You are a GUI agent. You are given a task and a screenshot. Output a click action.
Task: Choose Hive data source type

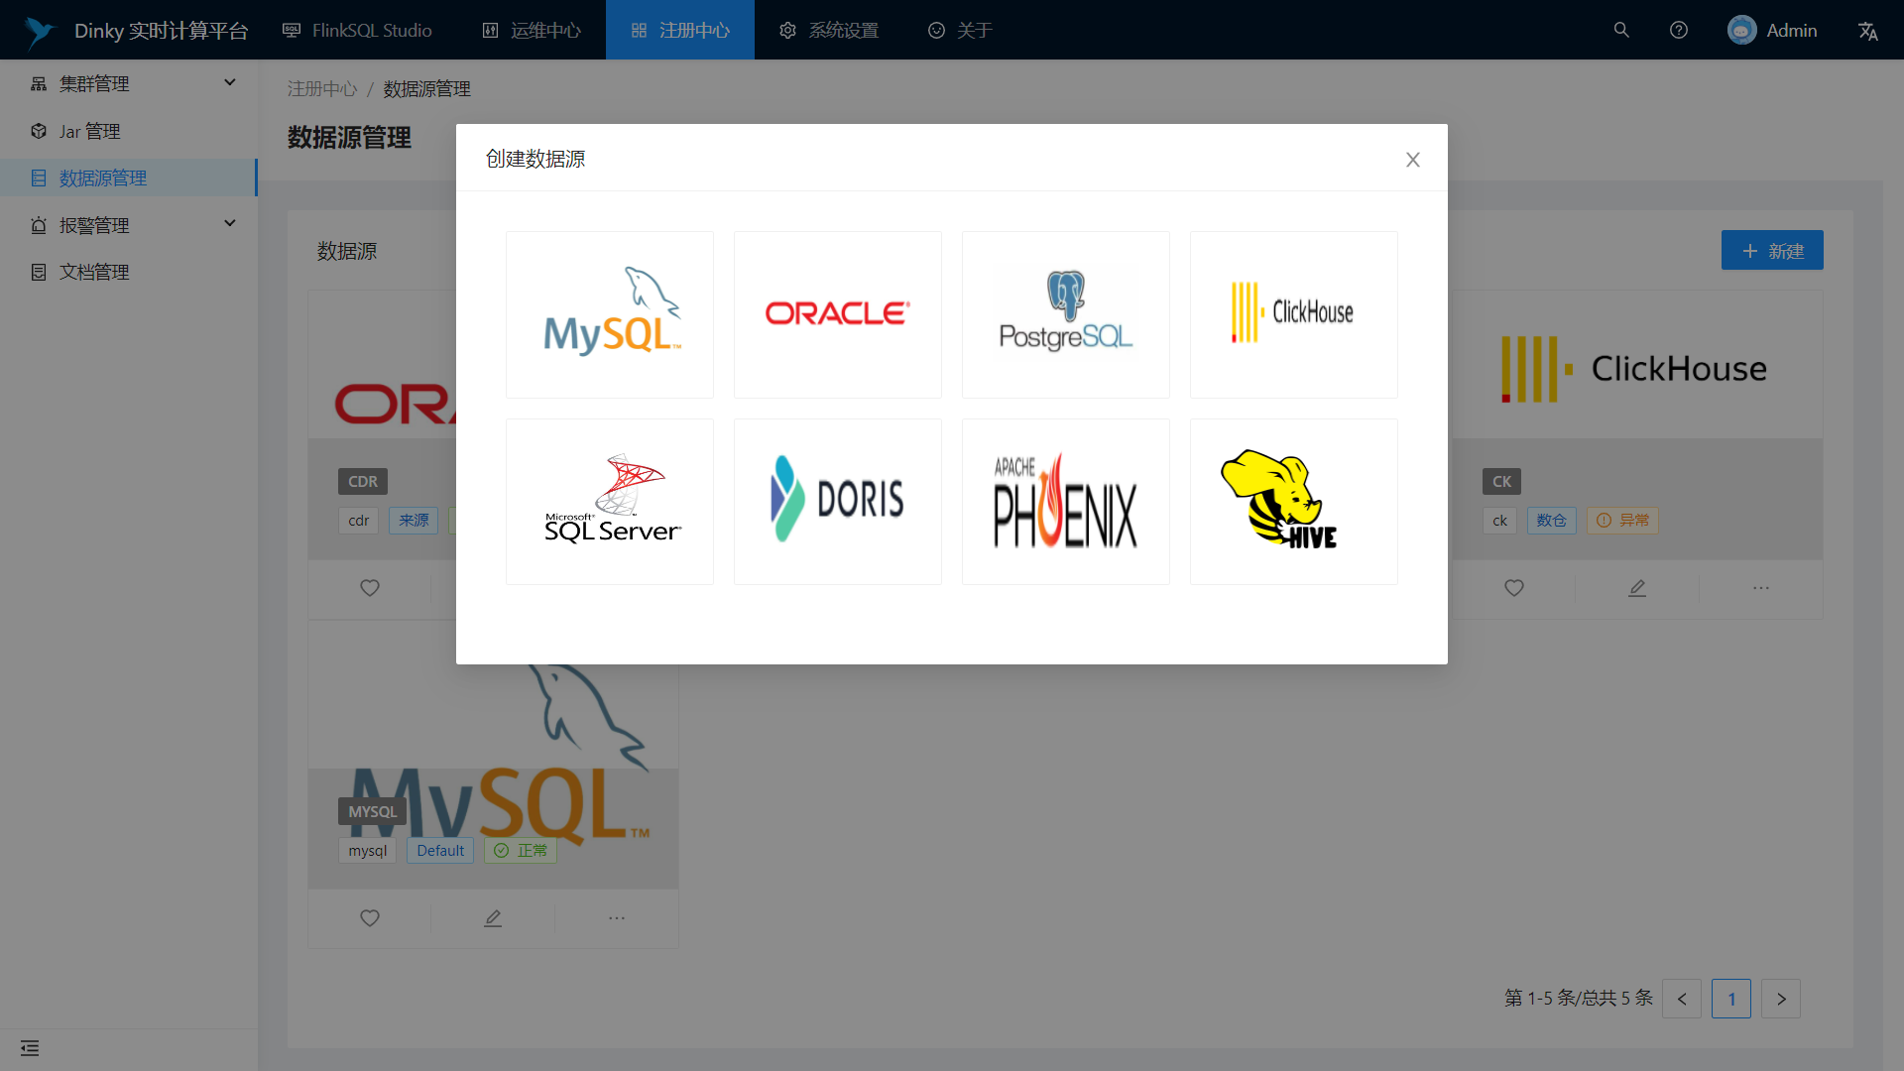1293,501
